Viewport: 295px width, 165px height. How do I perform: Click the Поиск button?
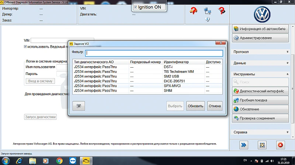(260, 82)
